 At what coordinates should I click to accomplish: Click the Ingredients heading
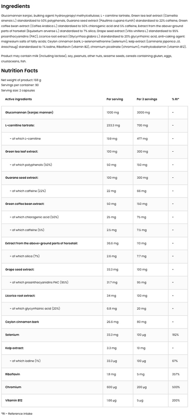[x=16, y=6]
